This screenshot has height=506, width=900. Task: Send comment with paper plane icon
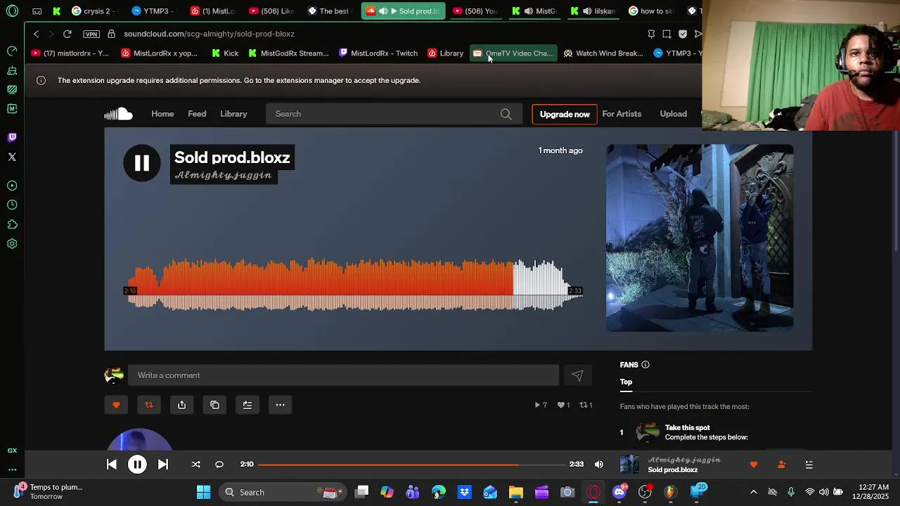577,375
